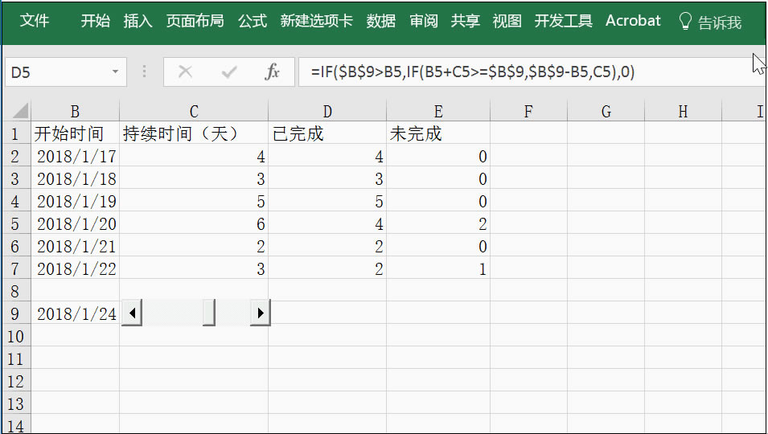Select column D header

(x=327, y=111)
